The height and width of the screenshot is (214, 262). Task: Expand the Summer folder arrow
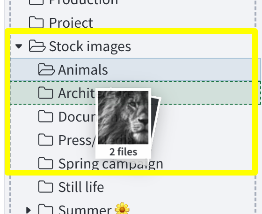pyautogui.click(x=29, y=210)
